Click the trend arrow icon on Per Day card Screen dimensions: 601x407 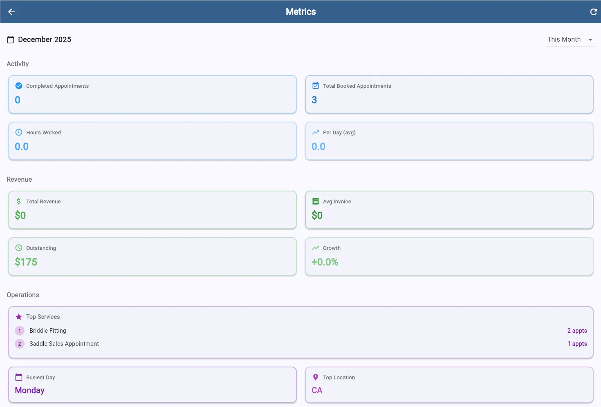tap(315, 132)
